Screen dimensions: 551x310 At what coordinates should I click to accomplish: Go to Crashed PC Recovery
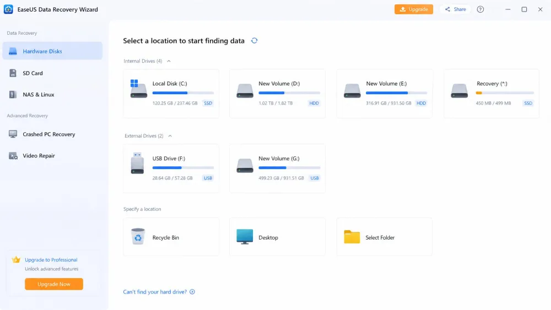52,134
